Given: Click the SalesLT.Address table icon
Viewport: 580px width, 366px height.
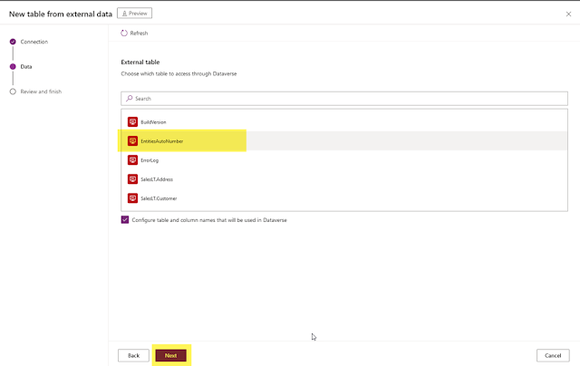Looking at the screenshot, I should (132, 179).
